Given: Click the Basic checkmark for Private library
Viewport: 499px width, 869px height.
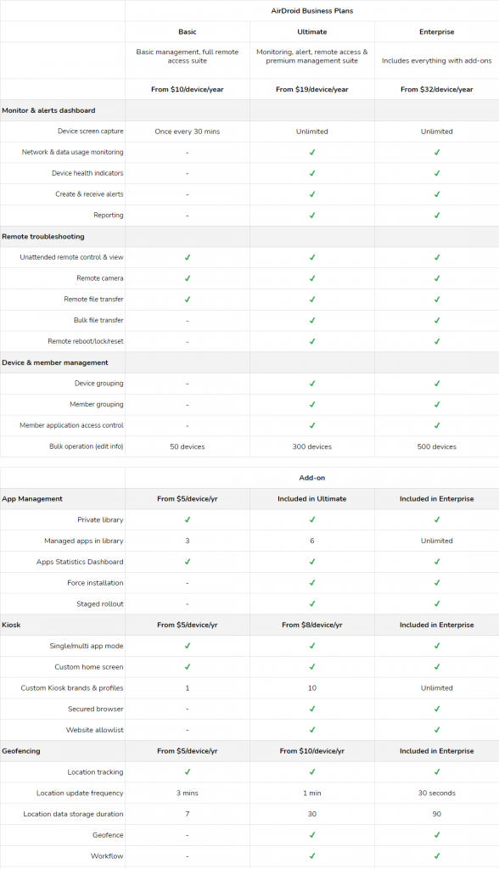Looking at the screenshot, I should point(188,520).
